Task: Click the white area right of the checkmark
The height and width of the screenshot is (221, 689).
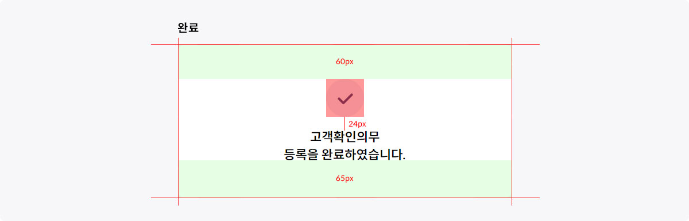Action: (438, 98)
